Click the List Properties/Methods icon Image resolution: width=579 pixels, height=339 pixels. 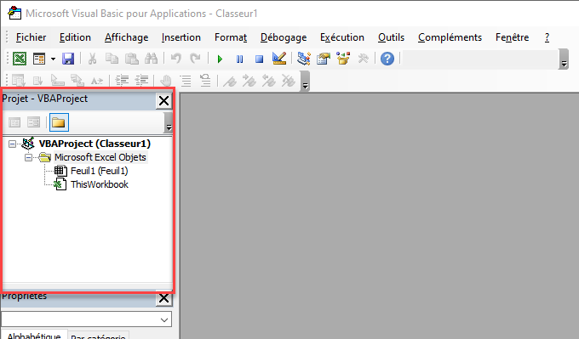[18, 81]
